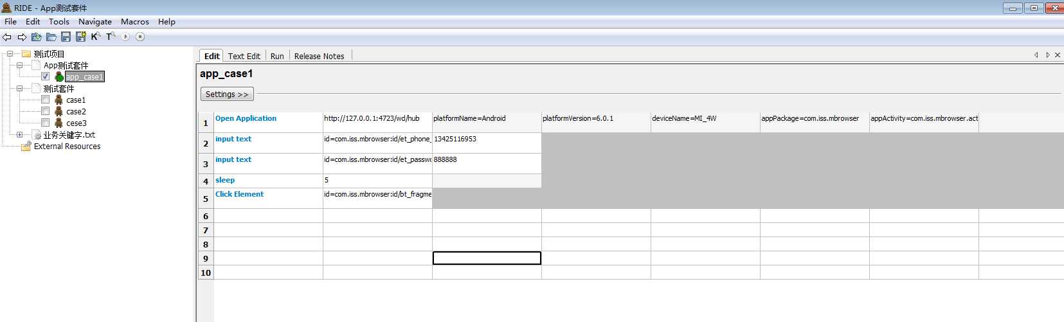Click the Run Tests play toolbar icon

tap(125, 37)
